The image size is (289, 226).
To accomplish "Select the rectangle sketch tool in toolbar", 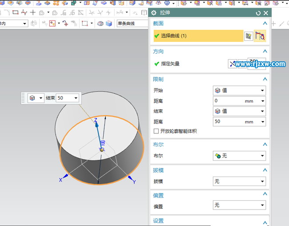I will pos(16,12).
